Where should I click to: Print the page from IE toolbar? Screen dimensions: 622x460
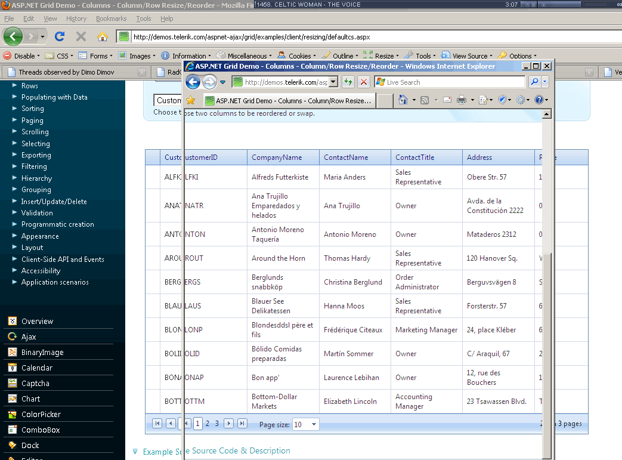[462, 100]
